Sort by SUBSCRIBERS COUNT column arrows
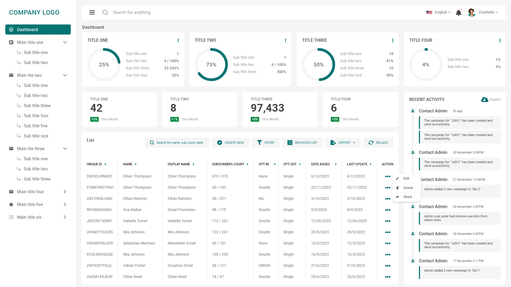 [x=248, y=164]
